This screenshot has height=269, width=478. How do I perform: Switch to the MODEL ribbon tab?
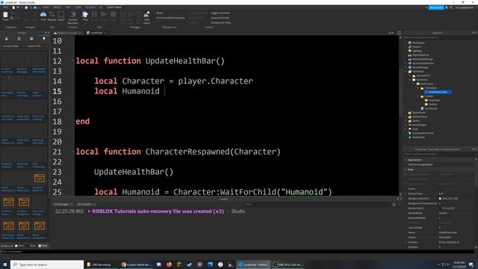pyautogui.click(x=57, y=7)
